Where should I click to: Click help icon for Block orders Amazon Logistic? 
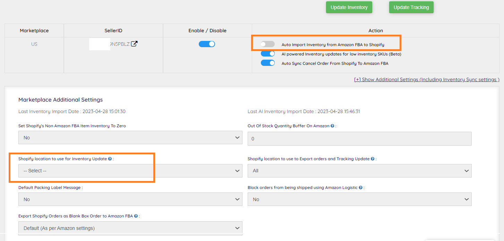point(361,188)
